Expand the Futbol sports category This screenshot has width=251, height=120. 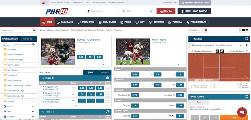pyautogui.click(x=33, y=106)
